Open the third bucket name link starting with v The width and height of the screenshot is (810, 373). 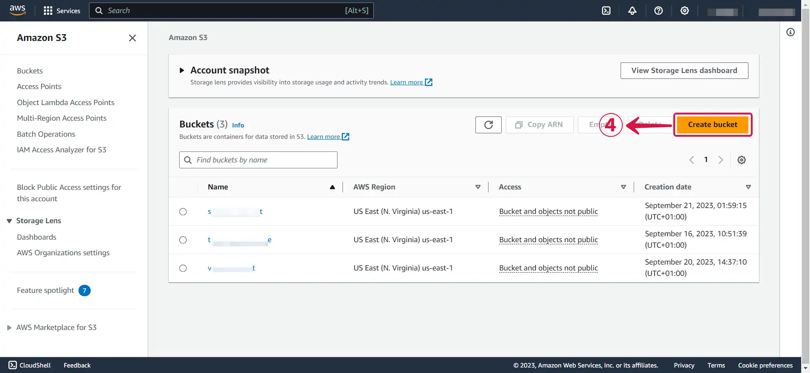[231, 268]
